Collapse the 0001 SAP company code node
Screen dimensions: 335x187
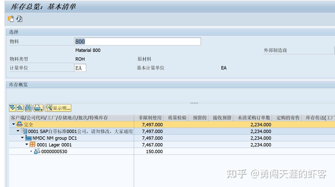pyautogui.click(x=18, y=131)
